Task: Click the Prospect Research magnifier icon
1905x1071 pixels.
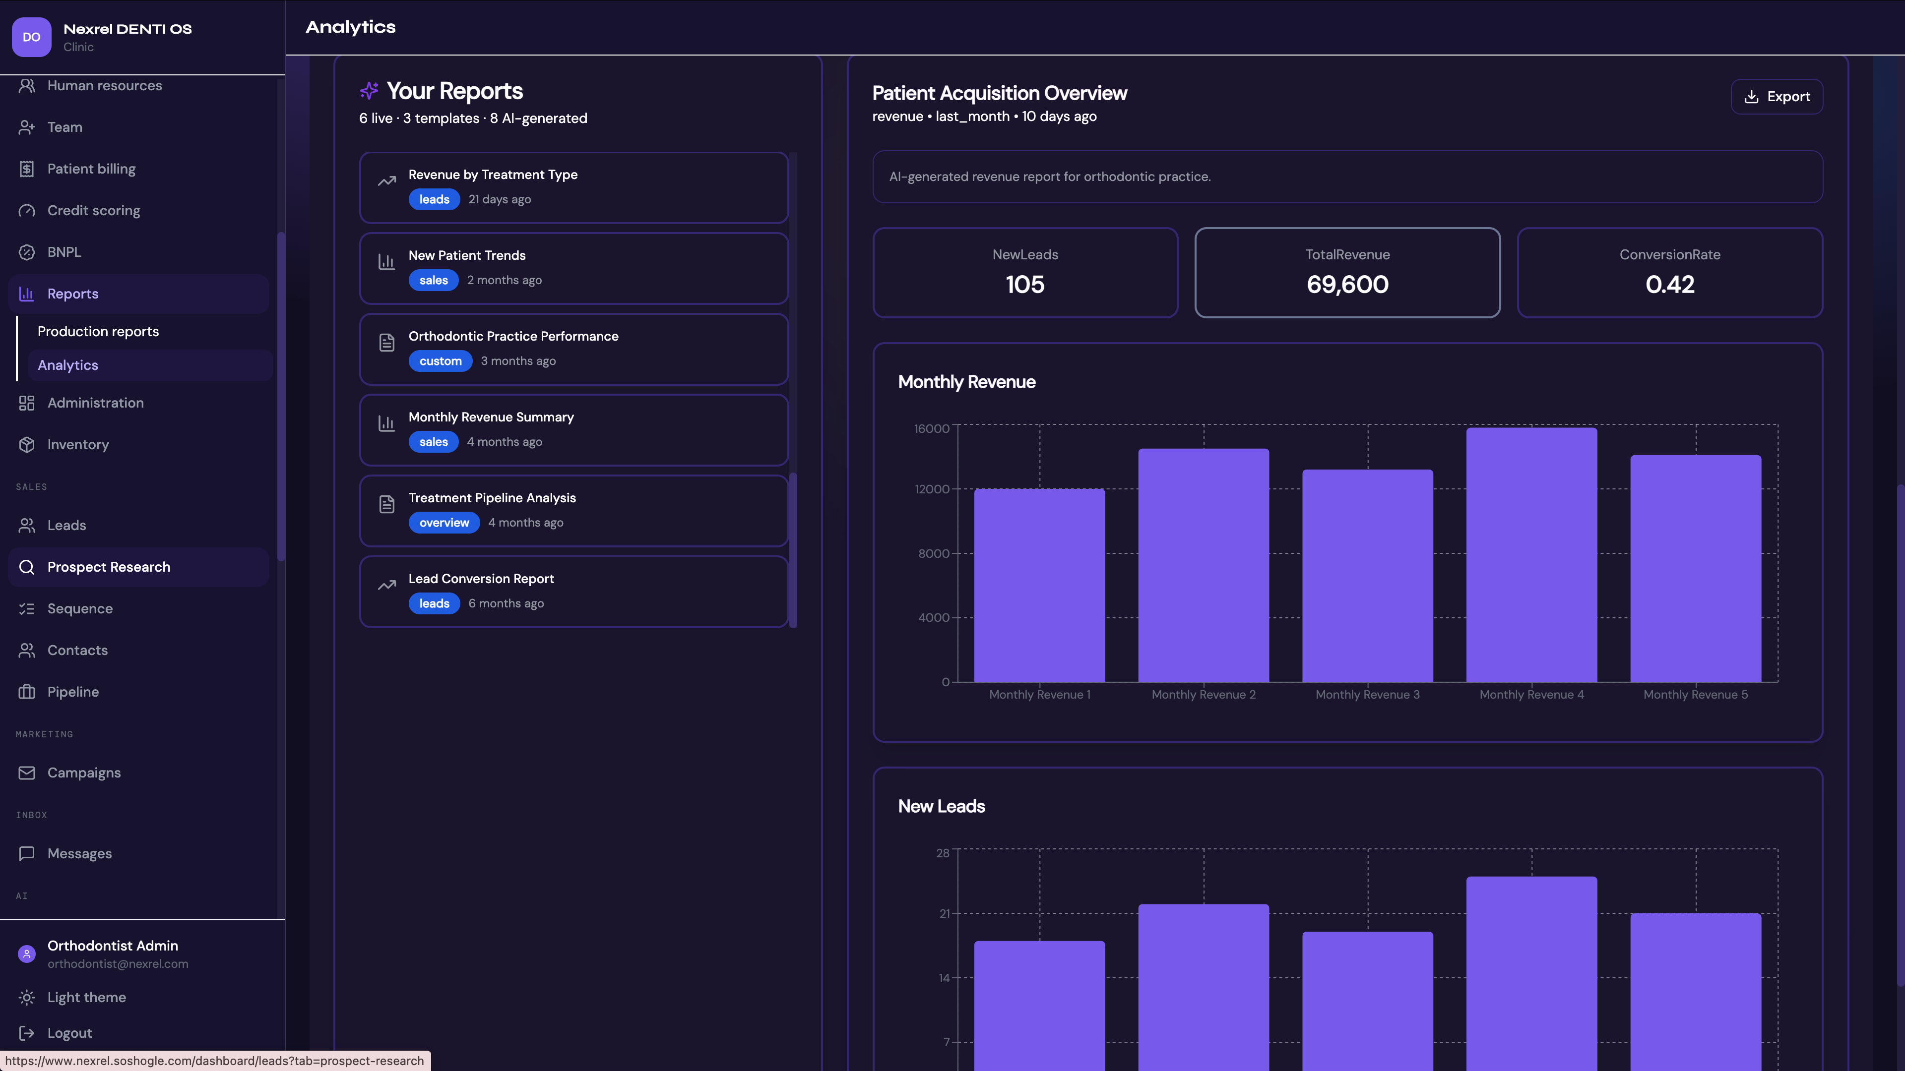Action: (27, 567)
